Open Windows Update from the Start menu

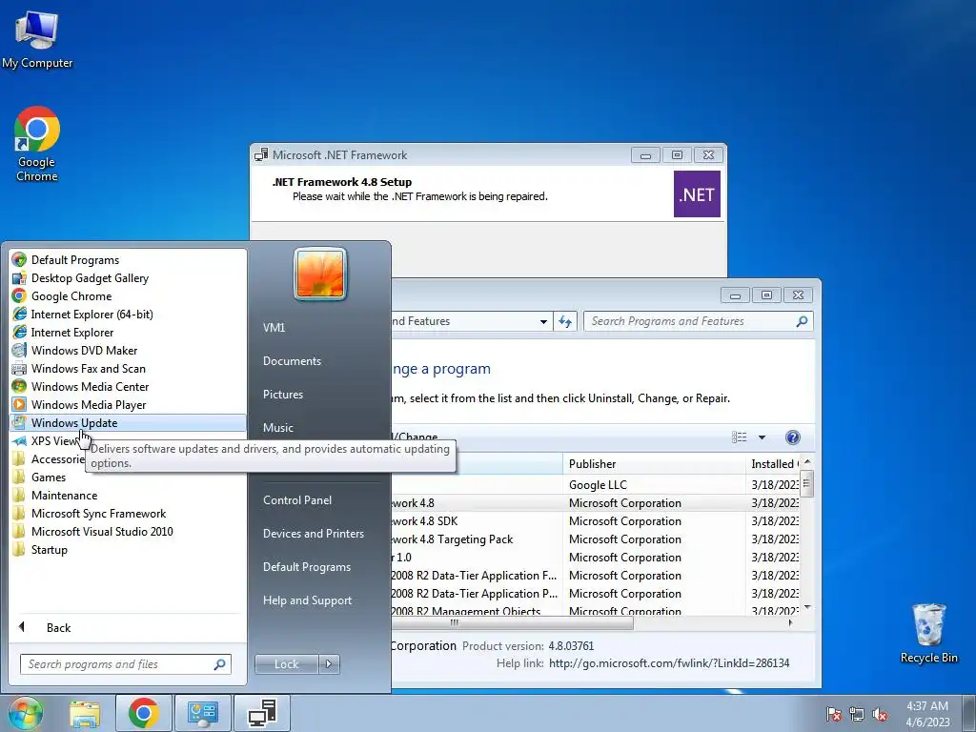pos(128,422)
